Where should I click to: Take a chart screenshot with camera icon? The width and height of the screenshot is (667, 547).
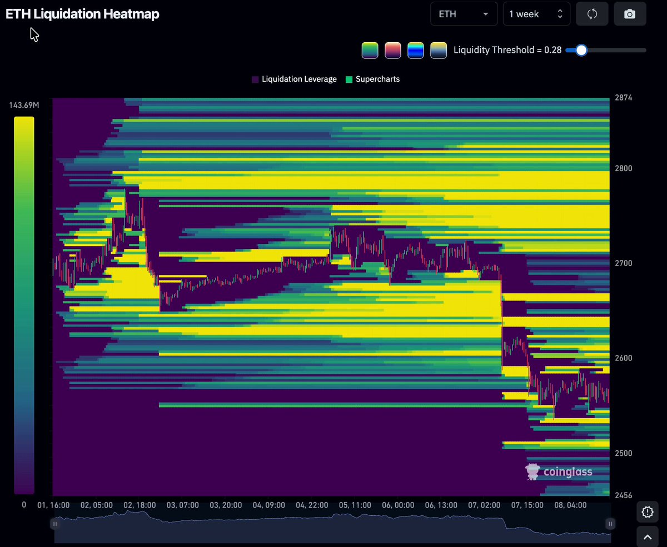coord(630,14)
